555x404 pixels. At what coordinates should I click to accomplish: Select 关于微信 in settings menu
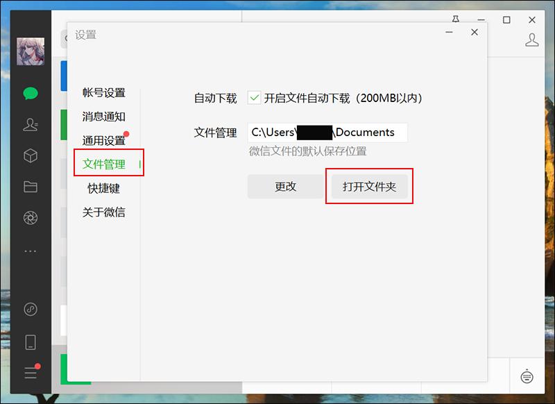(103, 212)
